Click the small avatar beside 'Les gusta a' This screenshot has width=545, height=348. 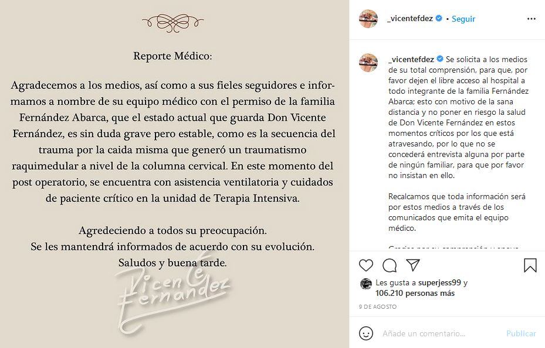pyautogui.click(x=365, y=284)
